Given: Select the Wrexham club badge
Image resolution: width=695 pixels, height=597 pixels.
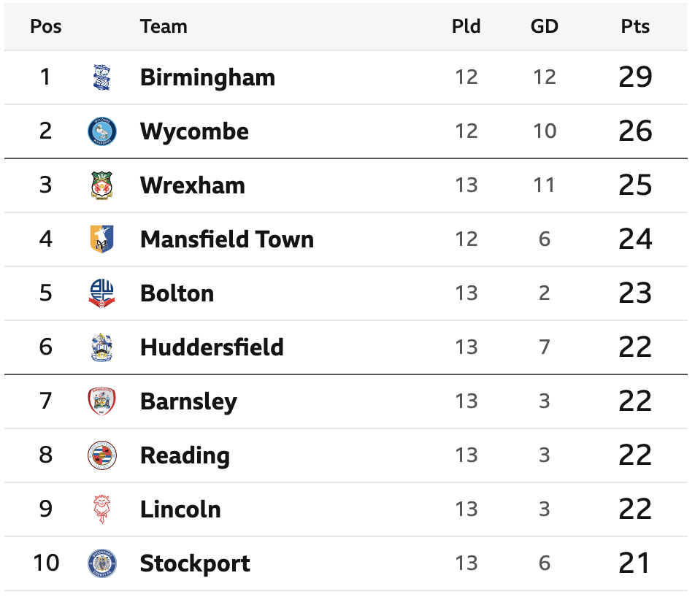Looking at the screenshot, I should 102,185.
